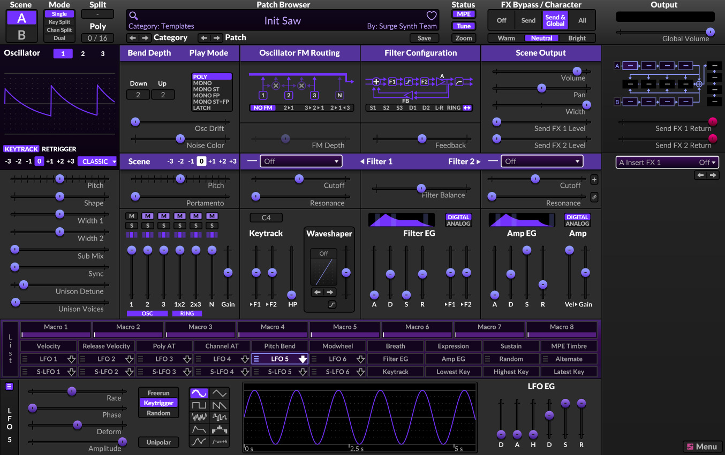Pick the step sequencer LFO shape

pyautogui.click(x=220, y=429)
